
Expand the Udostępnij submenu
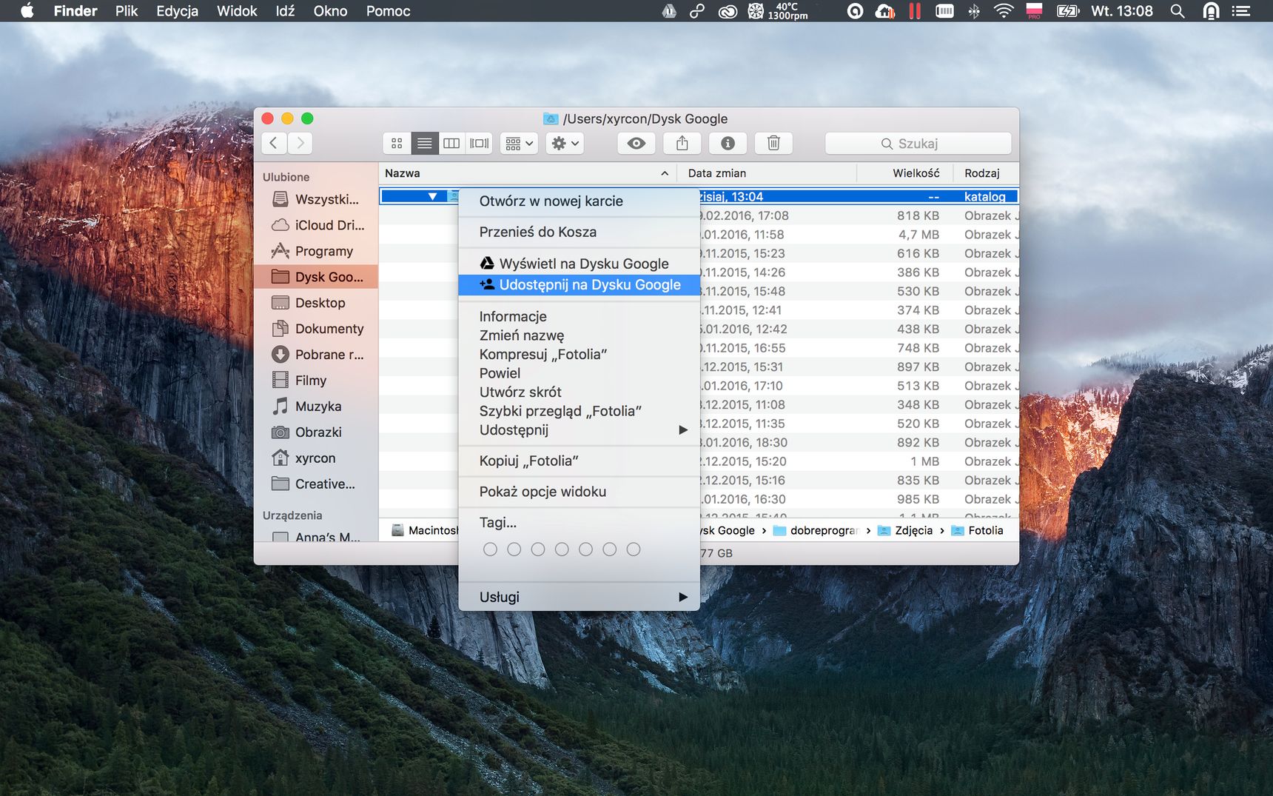(579, 430)
